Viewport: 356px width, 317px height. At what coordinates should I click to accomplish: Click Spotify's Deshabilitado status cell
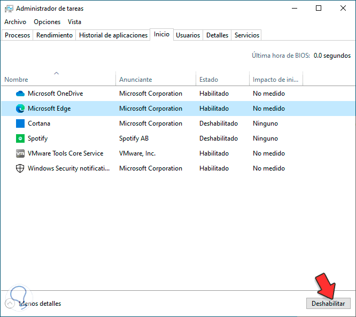point(219,138)
